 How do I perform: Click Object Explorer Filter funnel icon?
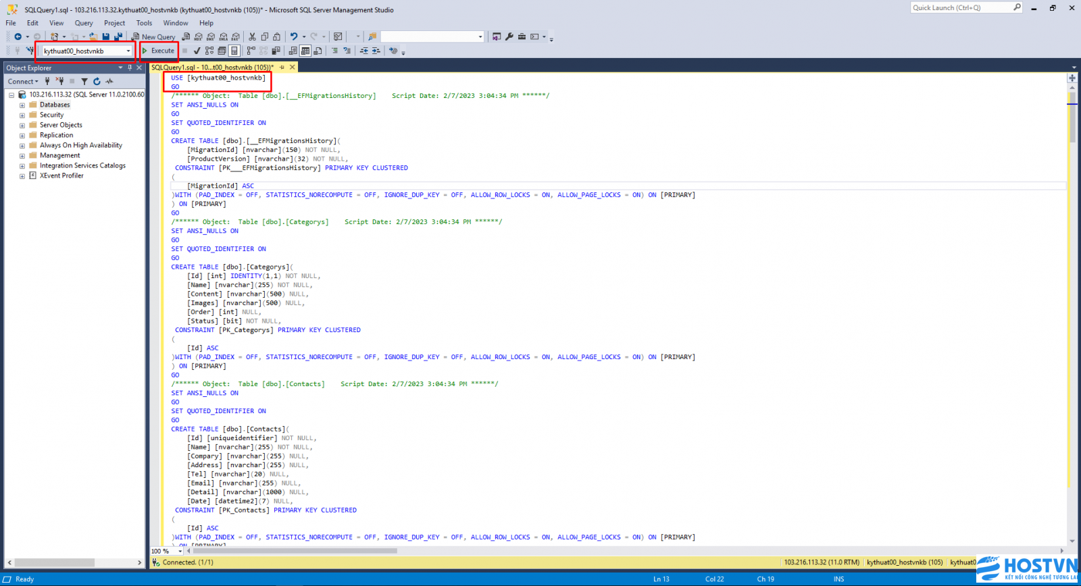(84, 82)
